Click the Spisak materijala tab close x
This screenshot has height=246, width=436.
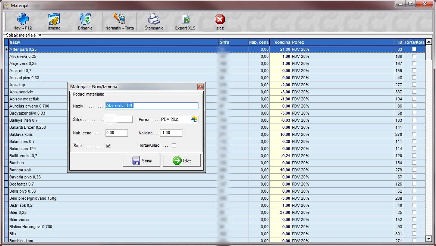pyautogui.click(x=40, y=35)
